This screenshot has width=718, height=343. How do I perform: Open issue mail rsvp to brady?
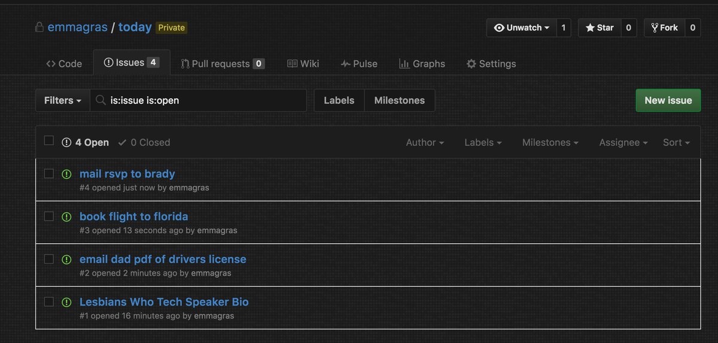tap(127, 174)
